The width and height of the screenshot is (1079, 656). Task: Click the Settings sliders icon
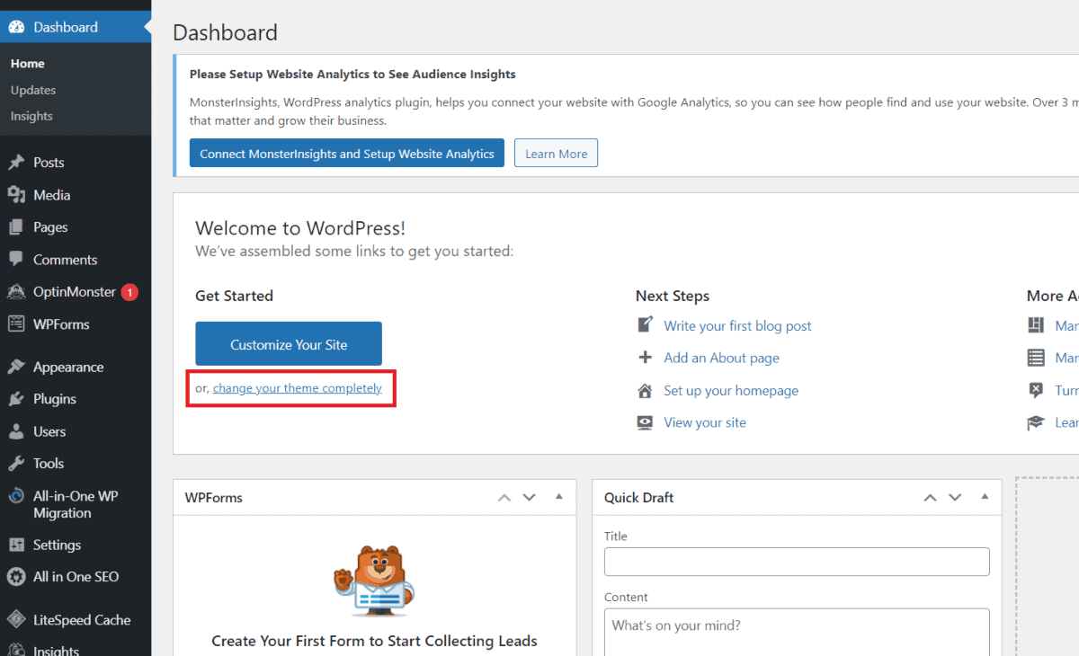pyautogui.click(x=16, y=545)
